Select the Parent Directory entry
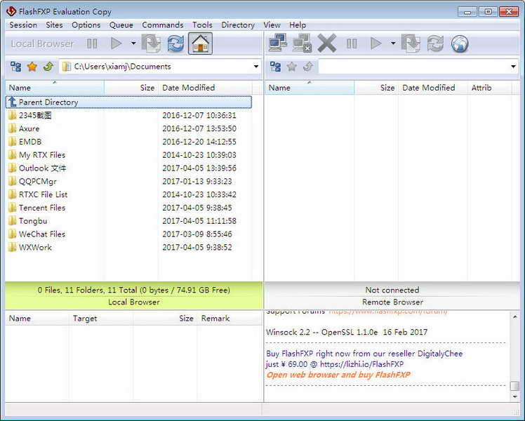This screenshot has width=525, height=421. [x=128, y=102]
